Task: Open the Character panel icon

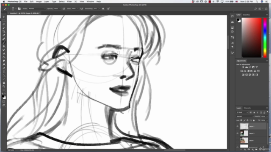Action: 232,43
